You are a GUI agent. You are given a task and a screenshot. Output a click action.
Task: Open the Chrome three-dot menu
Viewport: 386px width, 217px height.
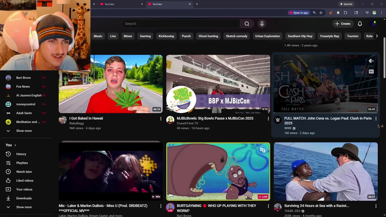tap(381, 13)
